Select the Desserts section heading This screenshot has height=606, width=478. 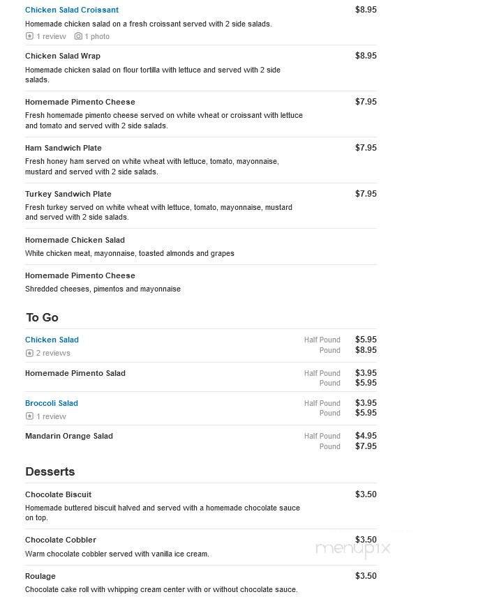coord(50,471)
